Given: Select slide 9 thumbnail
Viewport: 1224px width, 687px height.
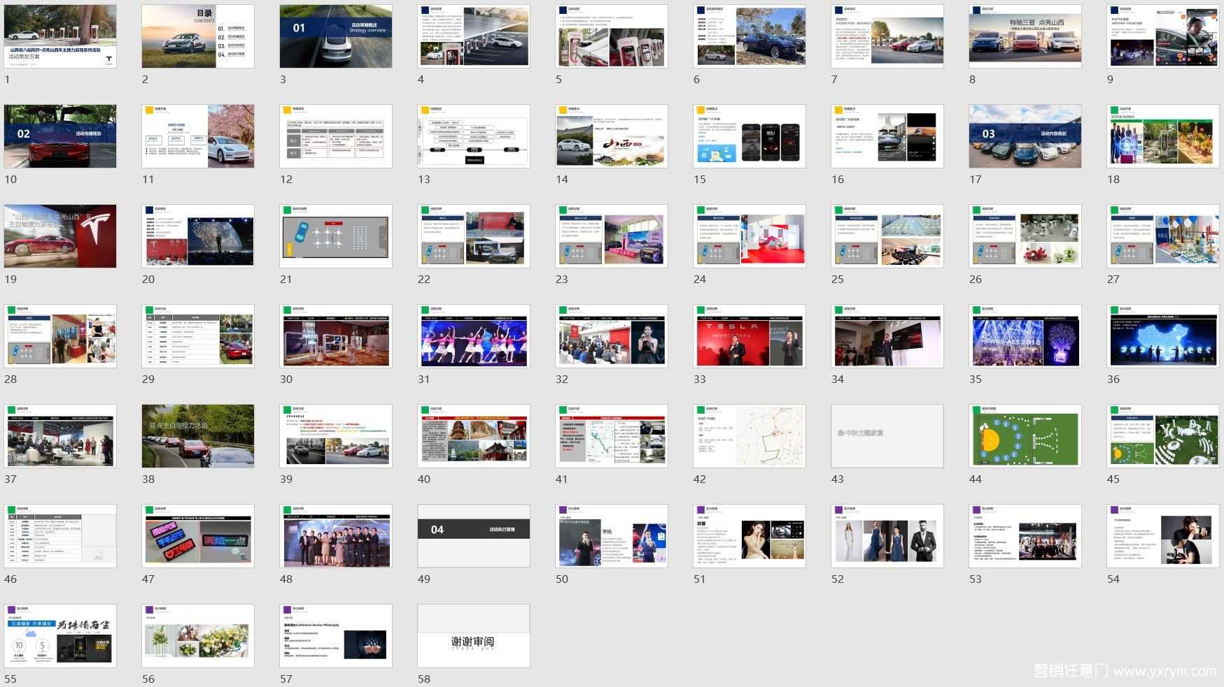Looking at the screenshot, I should point(1163,36).
